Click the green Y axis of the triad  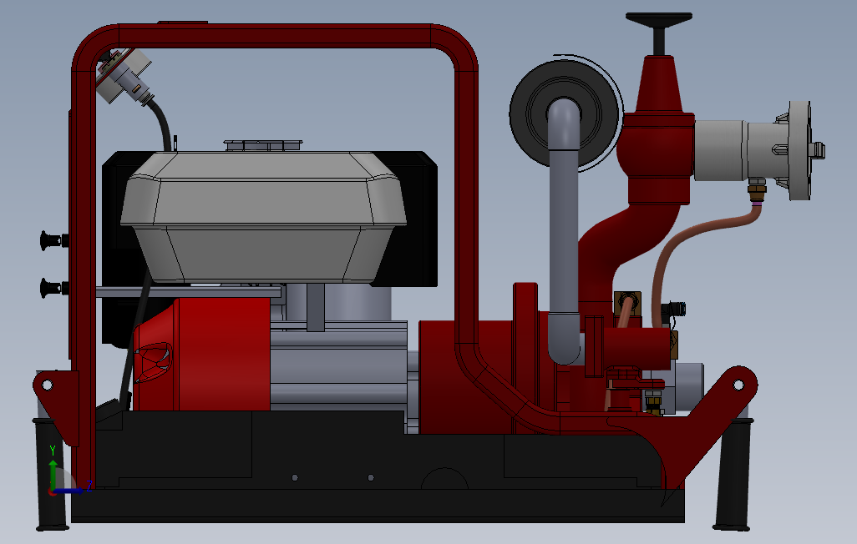(53, 474)
